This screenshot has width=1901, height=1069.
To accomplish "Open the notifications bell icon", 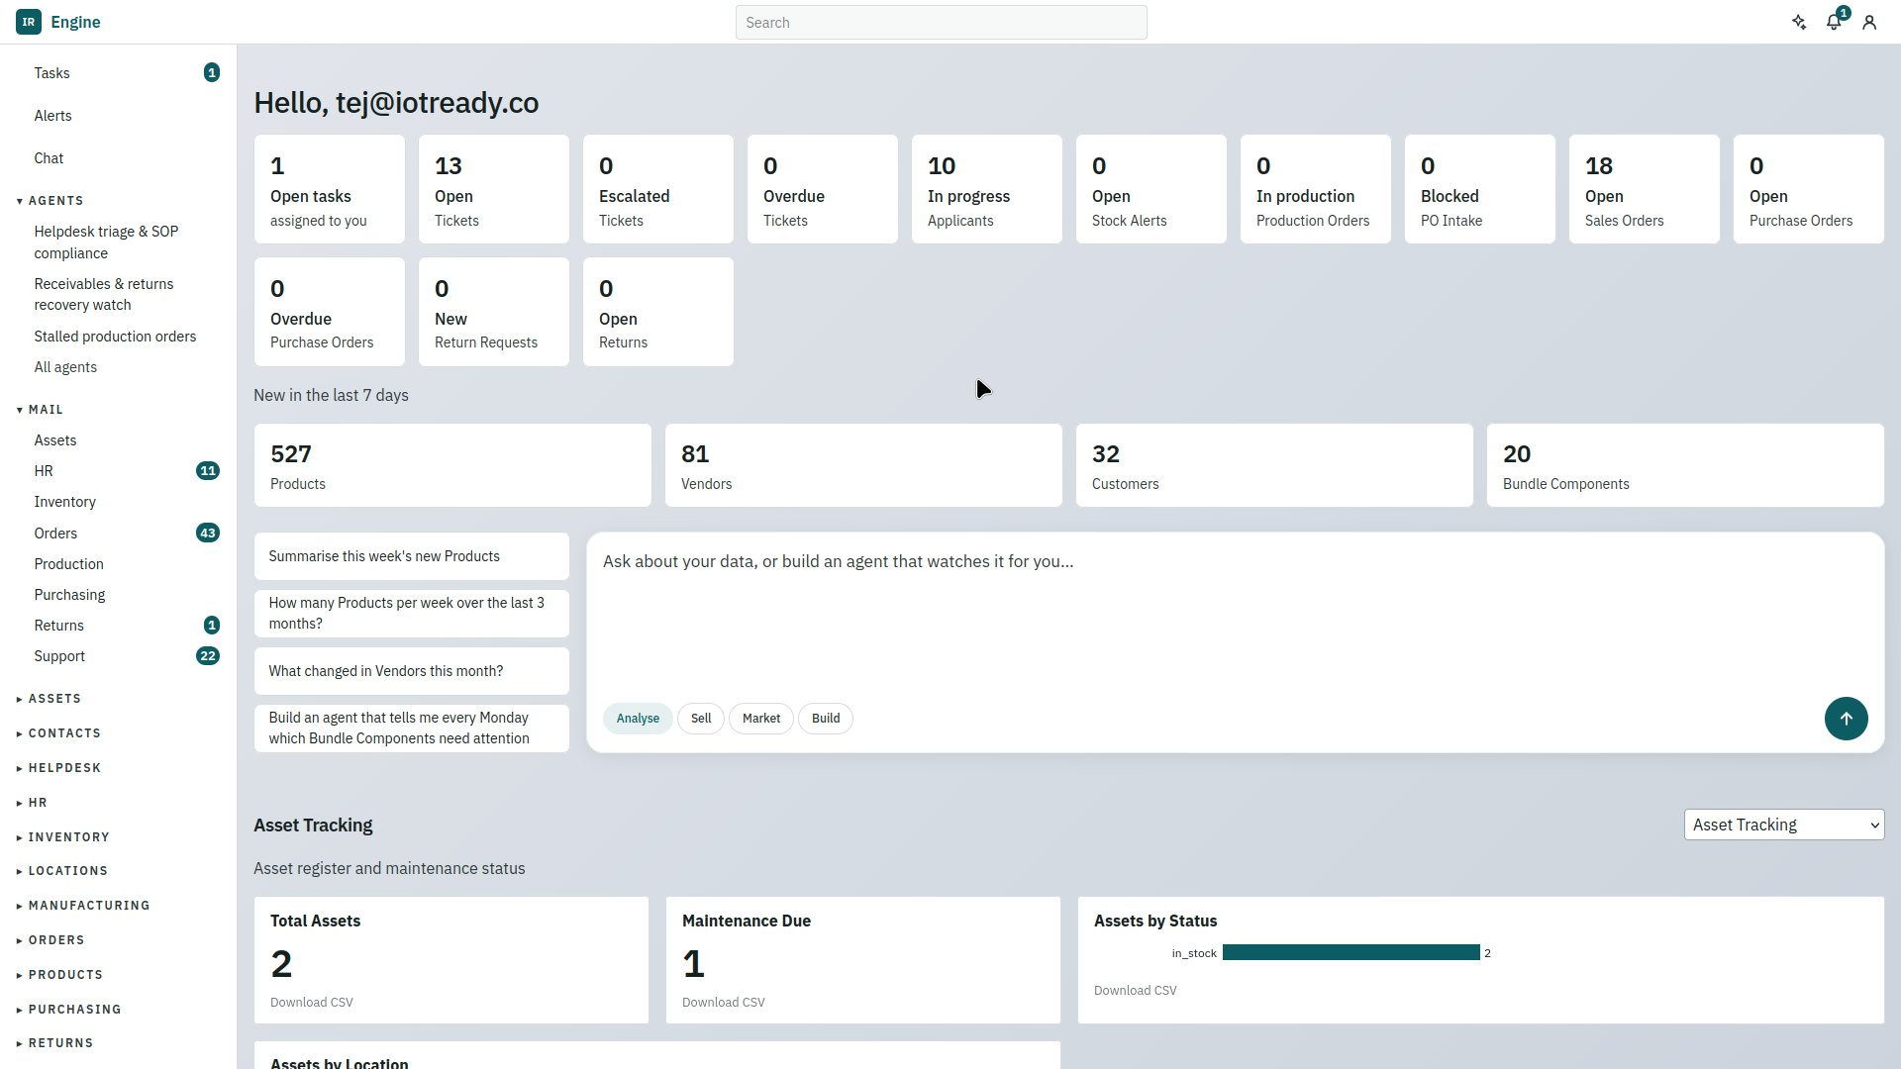I will tap(1834, 22).
